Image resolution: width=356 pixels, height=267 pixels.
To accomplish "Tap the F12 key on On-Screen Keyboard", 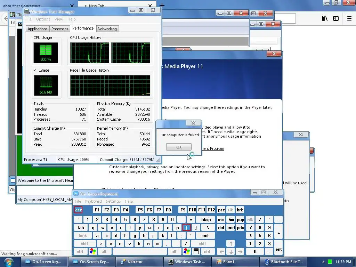I will 211,210.
